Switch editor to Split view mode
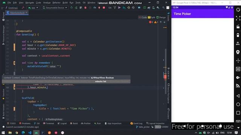The height and width of the screenshot is (135, 241). click(151, 18)
